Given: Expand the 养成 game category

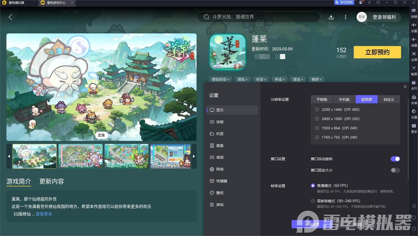Looking at the screenshot, I should pyautogui.click(x=279, y=79).
